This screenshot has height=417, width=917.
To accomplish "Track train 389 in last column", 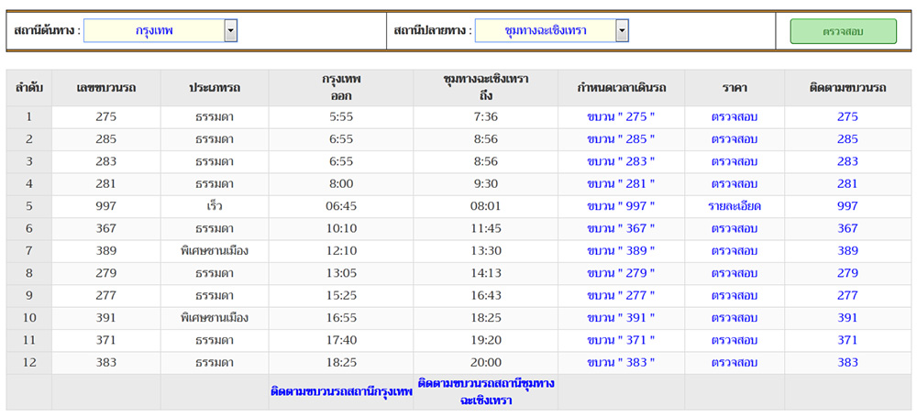I will tap(847, 251).
